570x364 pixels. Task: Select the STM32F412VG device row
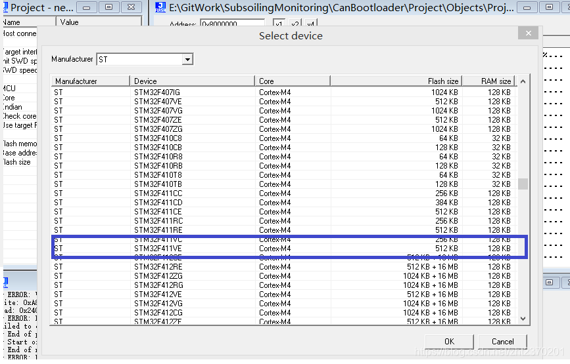click(283, 304)
